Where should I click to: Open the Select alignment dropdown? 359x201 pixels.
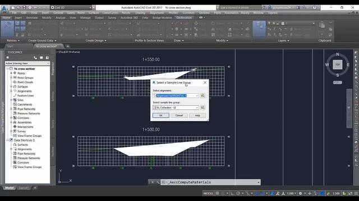point(197,95)
